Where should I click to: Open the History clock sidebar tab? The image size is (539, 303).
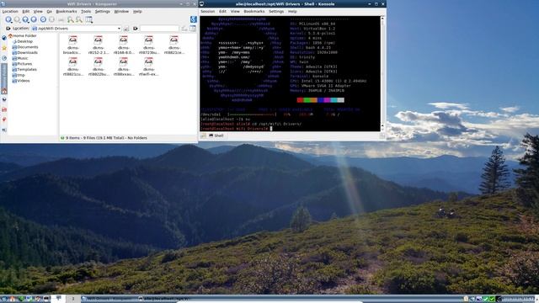[4, 58]
